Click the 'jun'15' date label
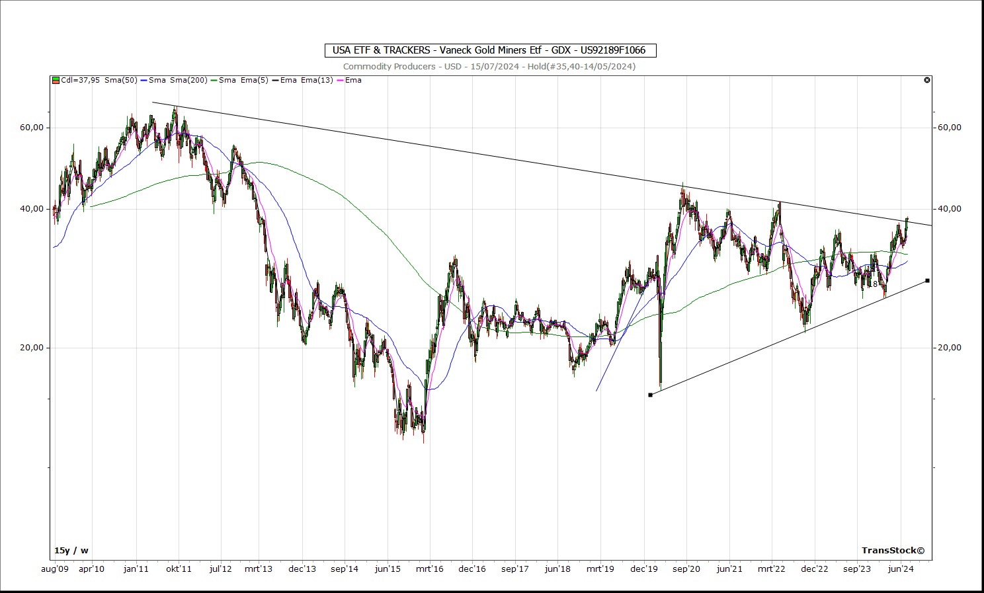Image resolution: width=984 pixels, height=593 pixels. point(388,569)
